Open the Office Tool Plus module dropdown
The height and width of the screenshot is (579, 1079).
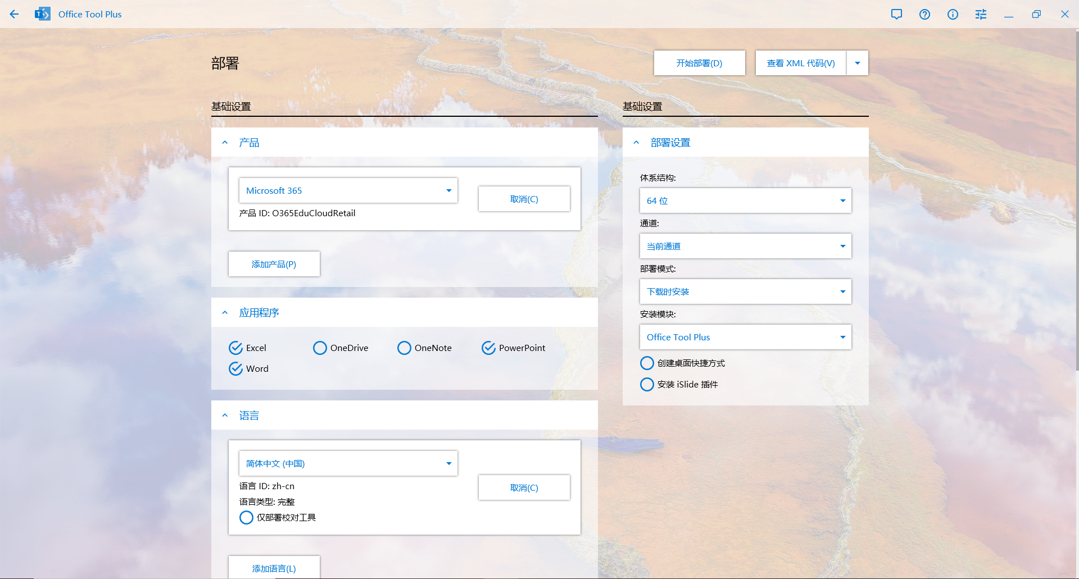[x=745, y=337]
